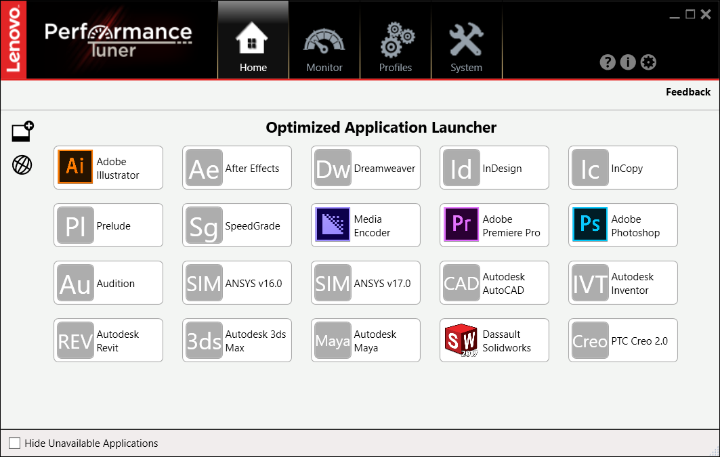The image size is (720, 457).
Task: Click the Performance Tuner logo
Action: coord(118,40)
